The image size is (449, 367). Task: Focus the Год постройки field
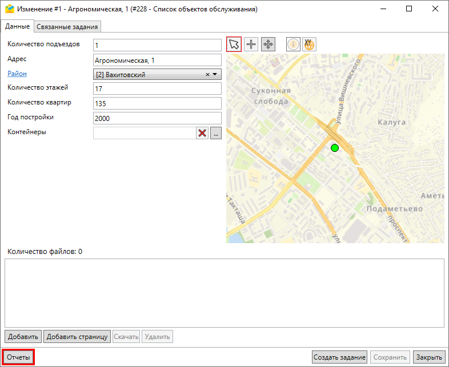click(x=157, y=118)
